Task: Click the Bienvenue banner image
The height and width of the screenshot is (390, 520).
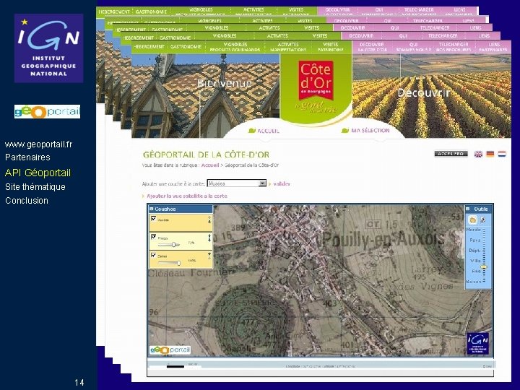Action: (206, 96)
